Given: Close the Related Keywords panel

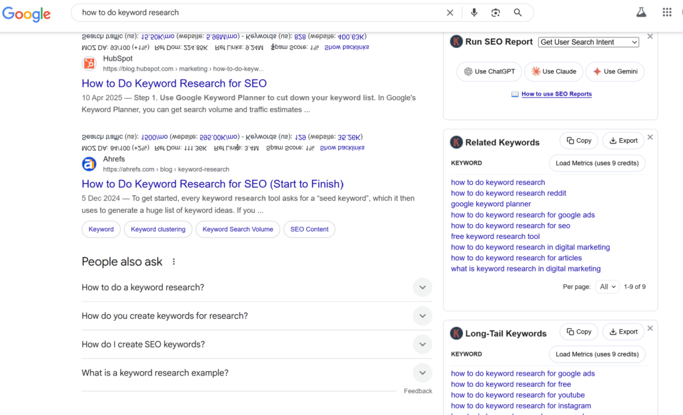Looking at the screenshot, I should 650,137.
